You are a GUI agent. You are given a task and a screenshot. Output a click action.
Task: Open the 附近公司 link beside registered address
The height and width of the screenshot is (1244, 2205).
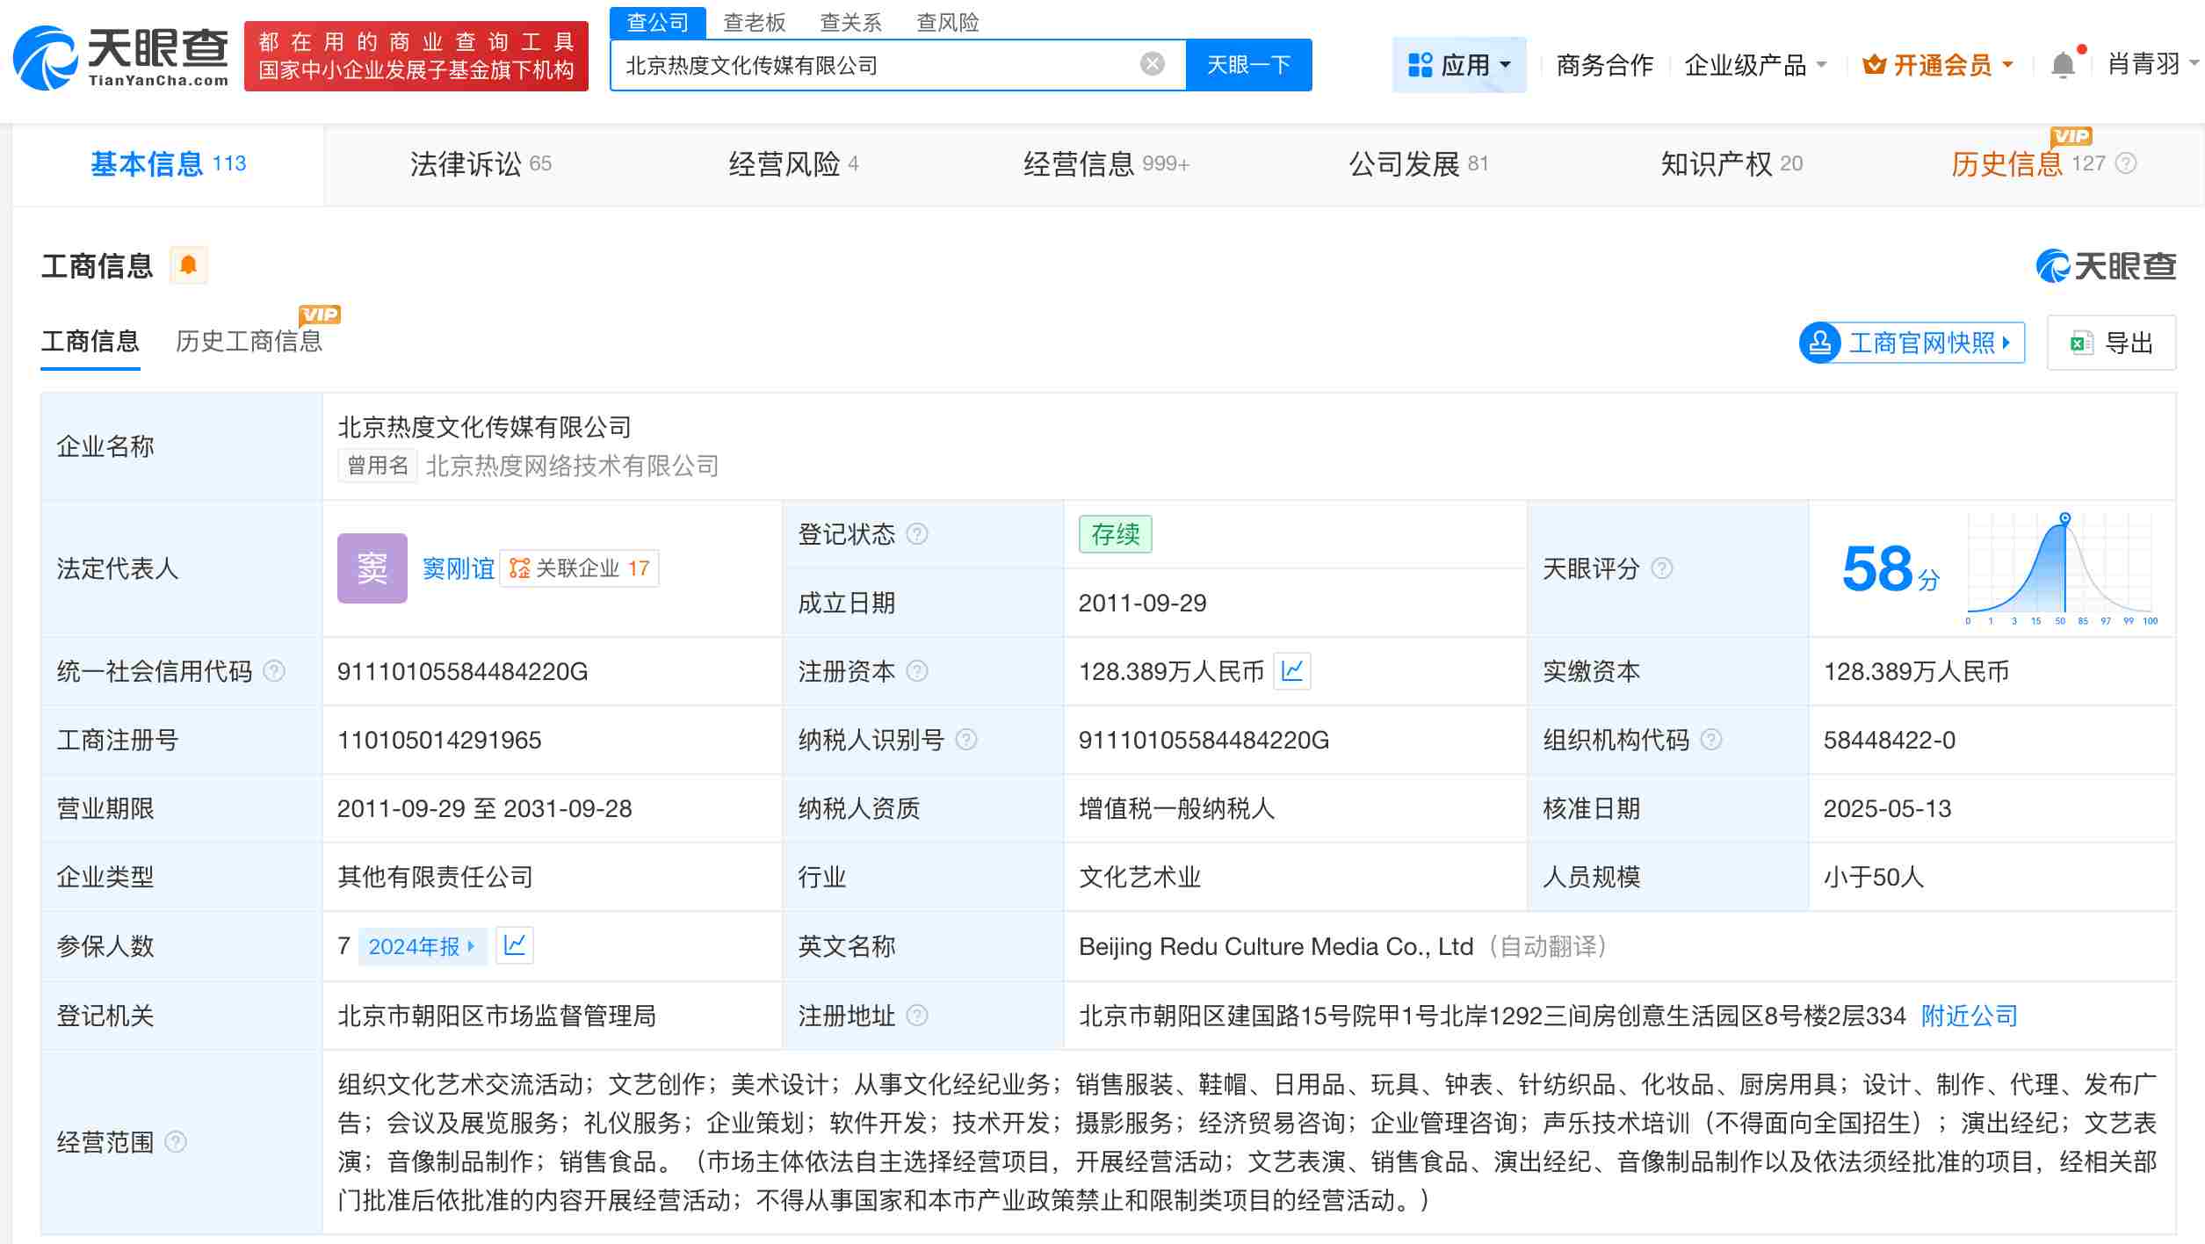click(1970, 1016)
